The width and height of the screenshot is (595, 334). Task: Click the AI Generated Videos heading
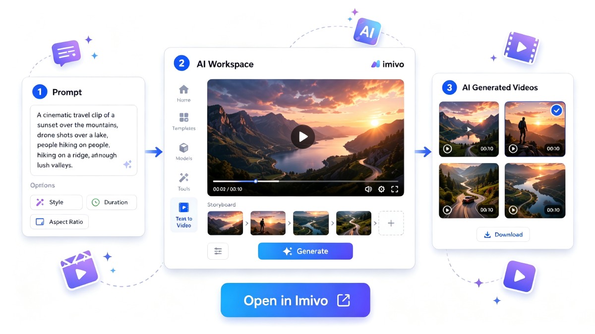click(x=500, y=88)
